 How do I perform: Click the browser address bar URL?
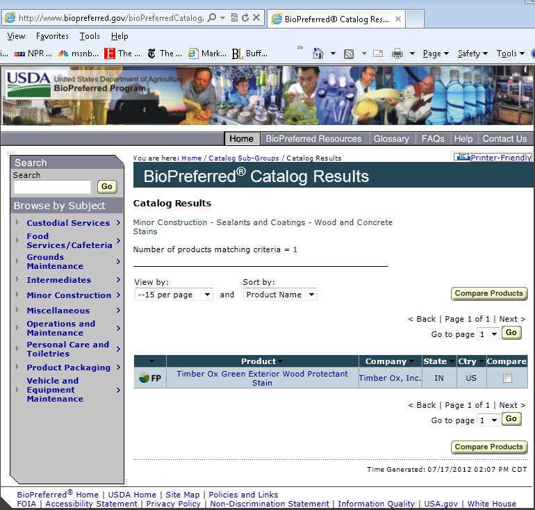pos(111,18)
